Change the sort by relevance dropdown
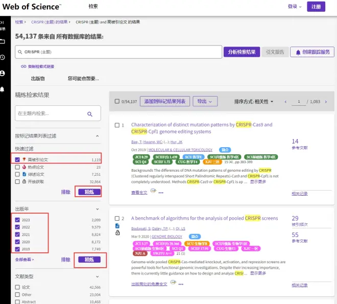337x304 pixels. tap(254, 102)
